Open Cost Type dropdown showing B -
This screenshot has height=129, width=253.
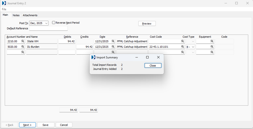point(193,47)
